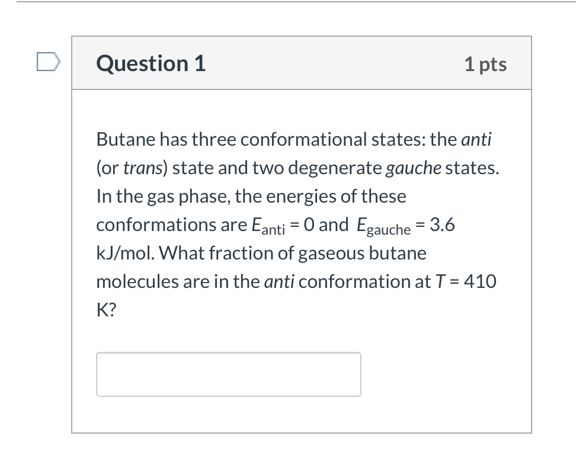The height and width of the screenshot is (468, 576).
Task: Place cursor in the empty answer field
Action: (x=228, y=374)
